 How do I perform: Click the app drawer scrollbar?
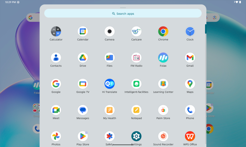[206, 29]
